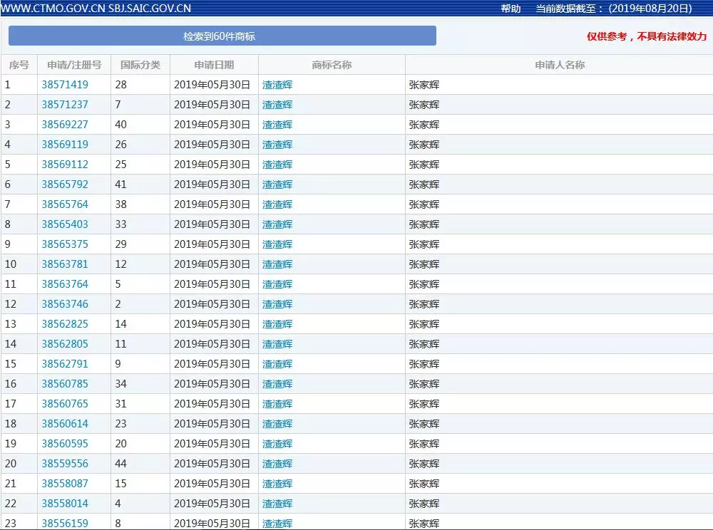This screenshot has height=530, width=713.
Task: Click the 检索到60件商标 results bar
Action: pos(222,36)
